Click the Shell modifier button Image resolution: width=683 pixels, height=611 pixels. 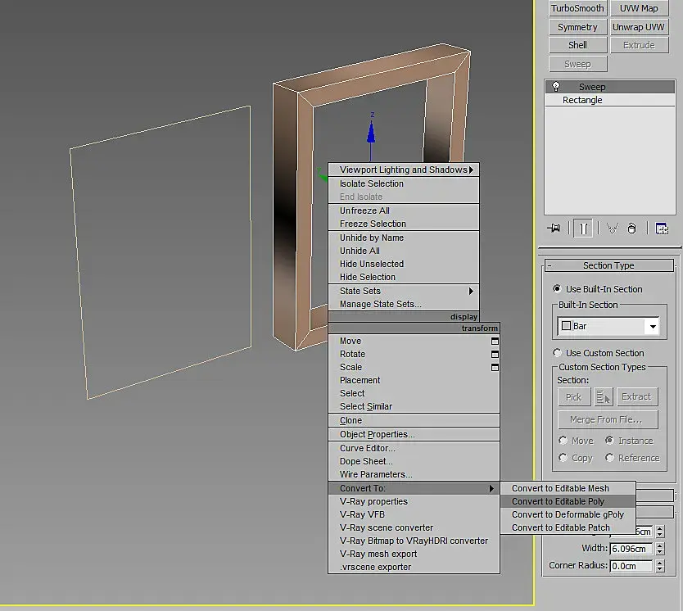click(577, 45)
